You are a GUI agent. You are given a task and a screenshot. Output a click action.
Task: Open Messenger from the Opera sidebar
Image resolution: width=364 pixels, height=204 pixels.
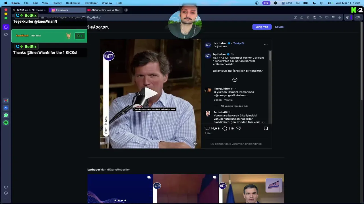(6, 108)
